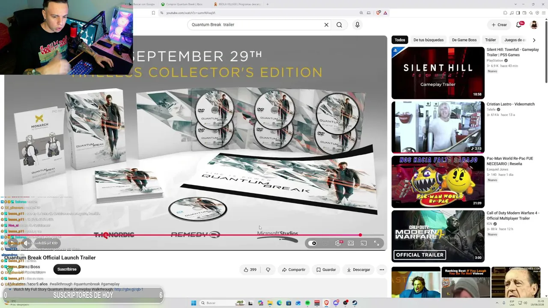The width and height of the screenshot is (548, 308).
Task: Open the player settings gear
Action: pyautogui.click(x=338, y=243)
